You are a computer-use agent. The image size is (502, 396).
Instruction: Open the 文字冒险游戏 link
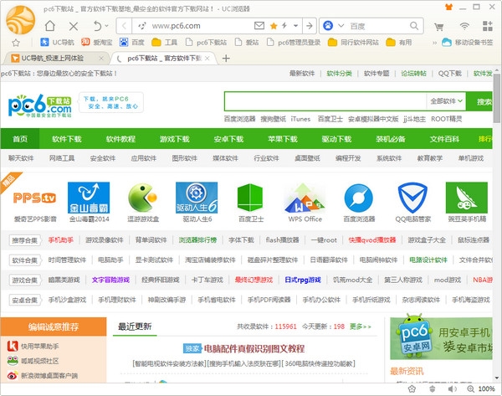[x=110, y=280]
